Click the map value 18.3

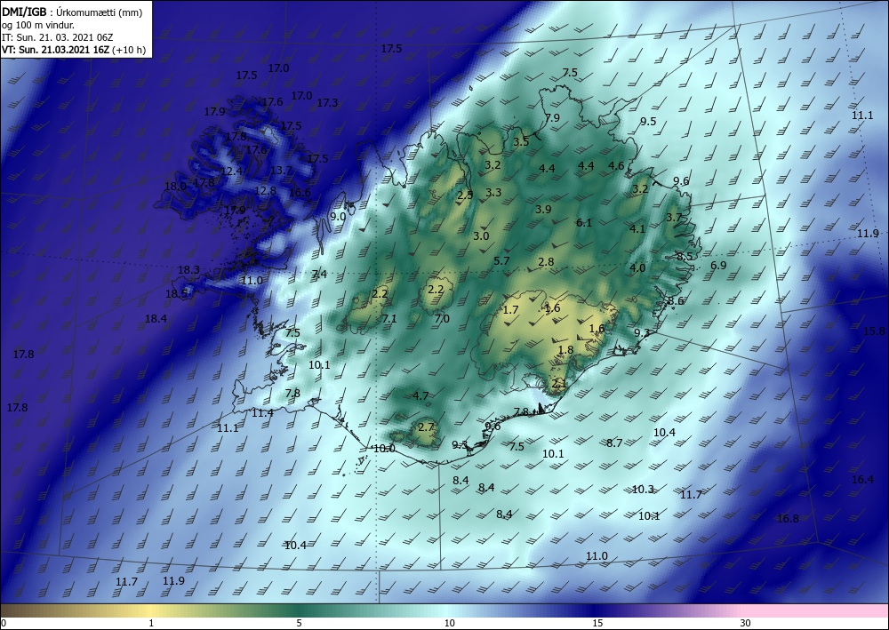click(188, 269)
